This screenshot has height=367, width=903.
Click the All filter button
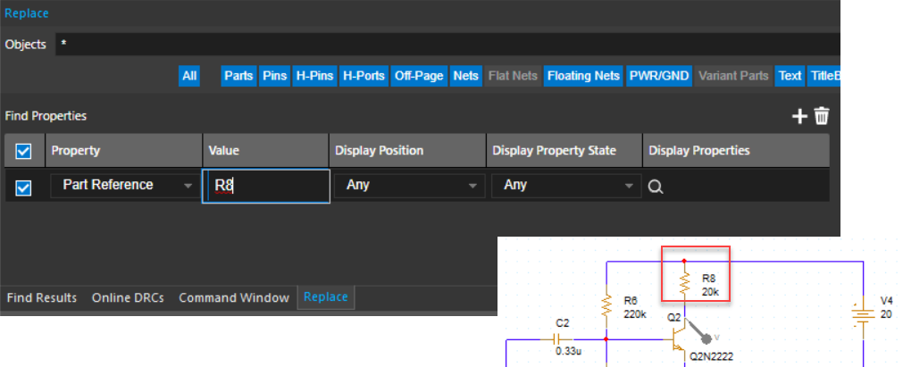point(189,76)
